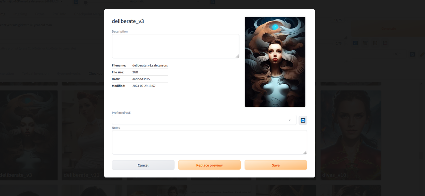Focus the Notes text area
Image resolution: width=425 pixels, height=196 pixels.
point(210,142)
